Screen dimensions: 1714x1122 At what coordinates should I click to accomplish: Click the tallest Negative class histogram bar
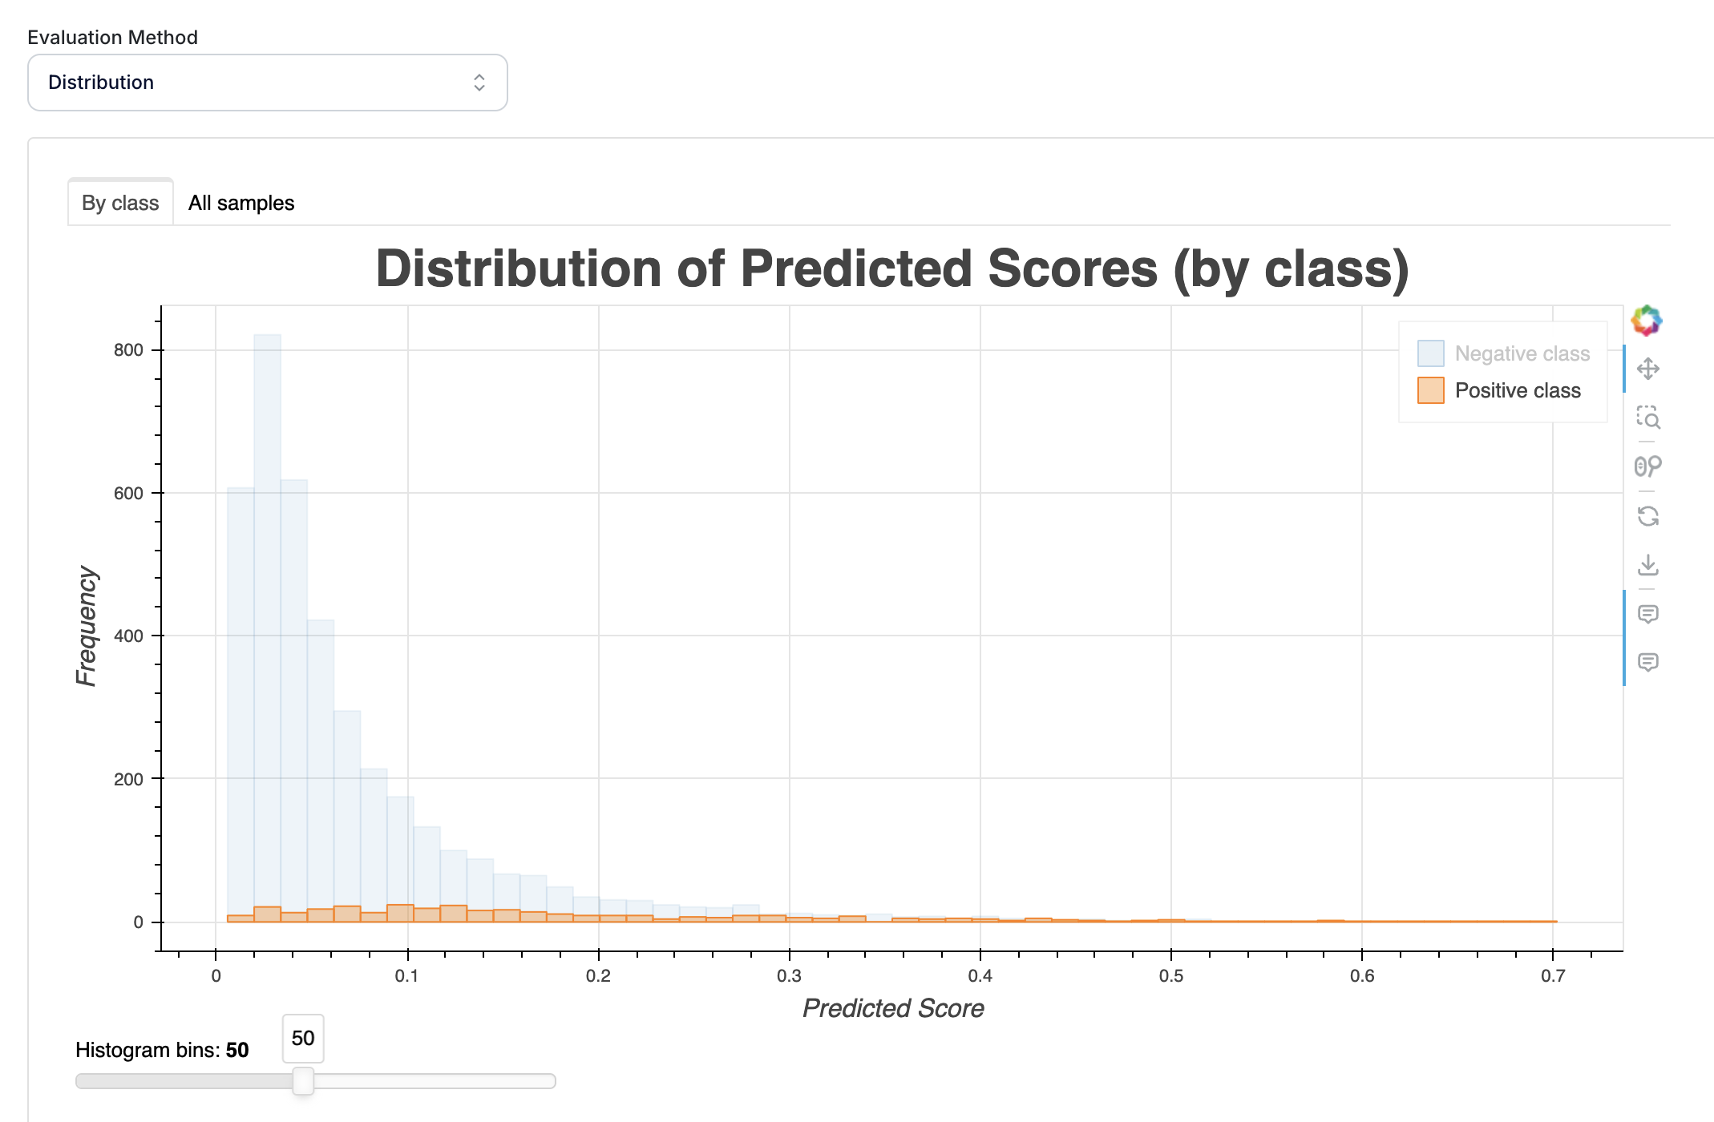click(x=267, y=625)
